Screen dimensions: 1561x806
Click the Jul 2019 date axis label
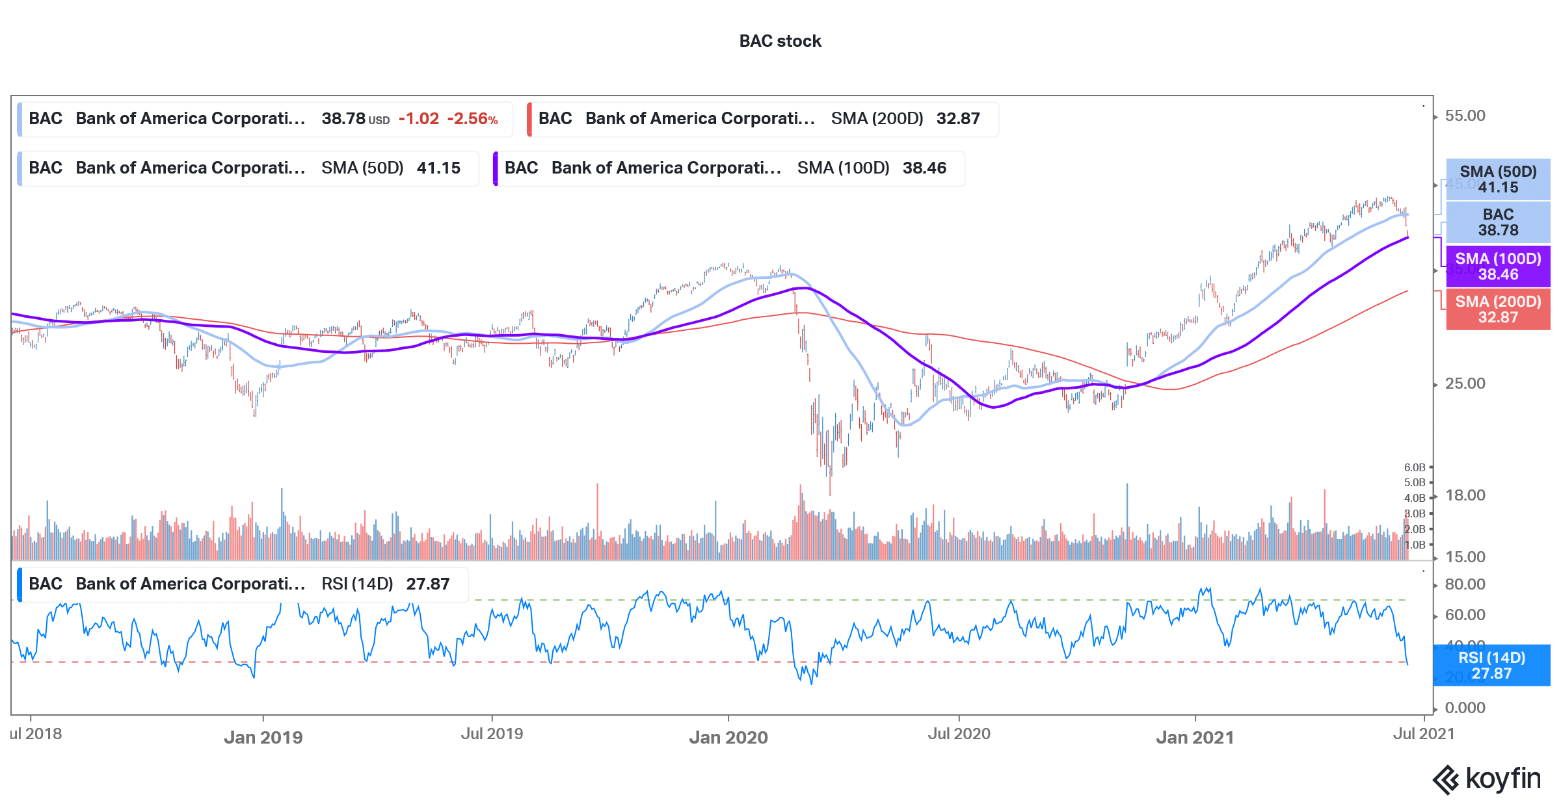coord(492,734)
